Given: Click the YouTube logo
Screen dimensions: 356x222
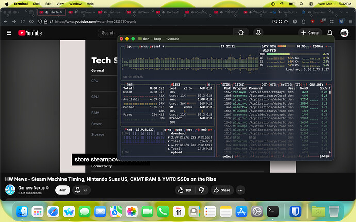Looking at the screenshot, I should tap(30, 33).
